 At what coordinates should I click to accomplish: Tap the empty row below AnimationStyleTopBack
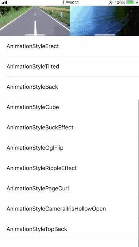(69, 243)
